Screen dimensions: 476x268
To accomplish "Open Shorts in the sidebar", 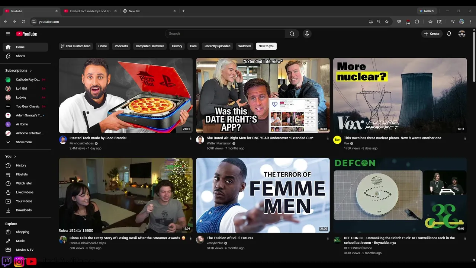I will [x=25, y=56].
